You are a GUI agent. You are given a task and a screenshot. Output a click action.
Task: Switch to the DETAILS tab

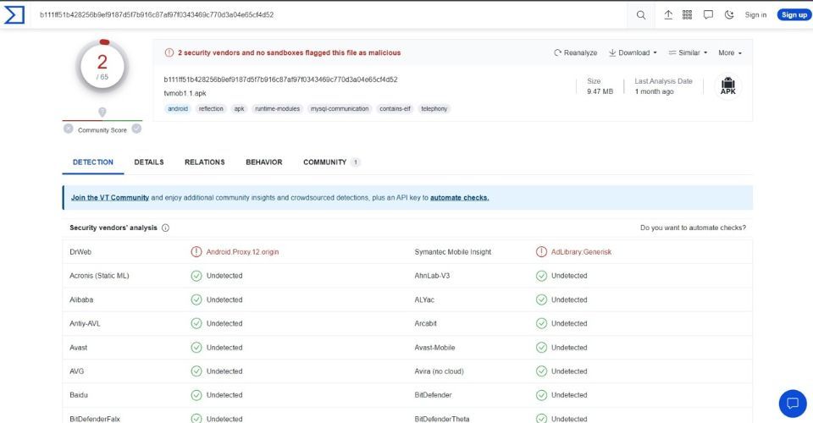pos(149,162)
